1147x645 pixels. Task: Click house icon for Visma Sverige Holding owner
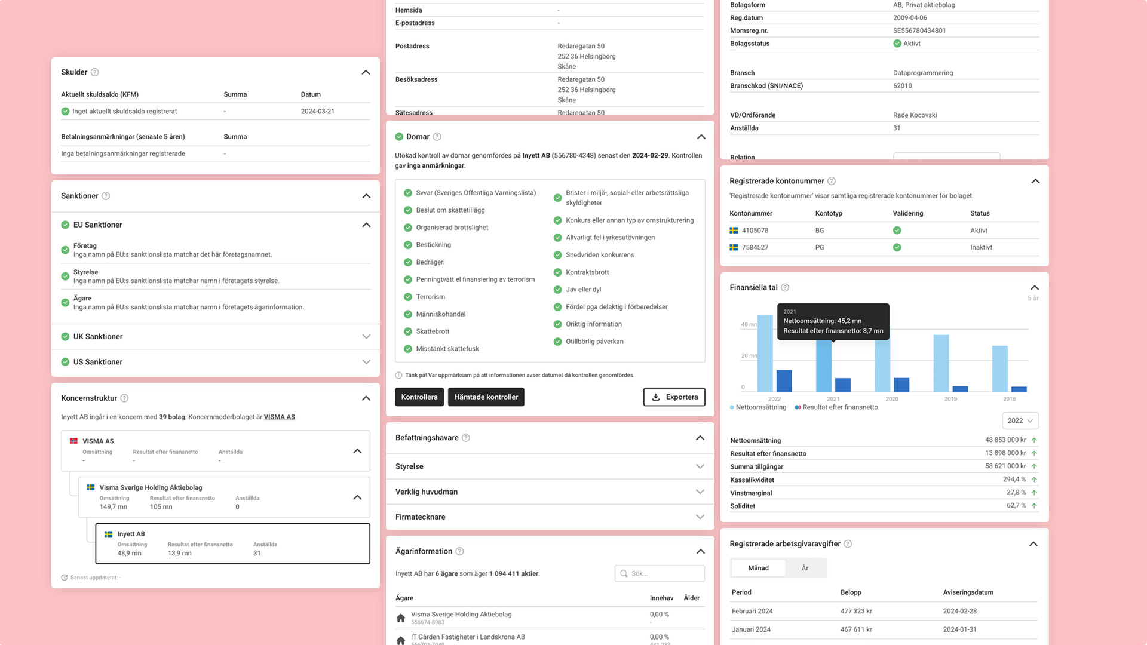point(401,618)
